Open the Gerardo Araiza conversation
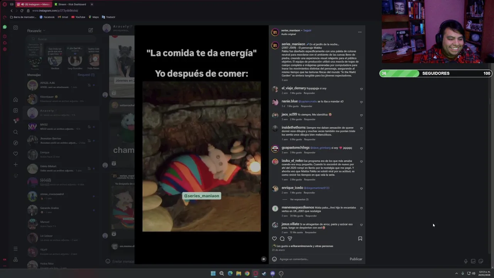Viewport: 494px width, 278px height. click(62, 210)
